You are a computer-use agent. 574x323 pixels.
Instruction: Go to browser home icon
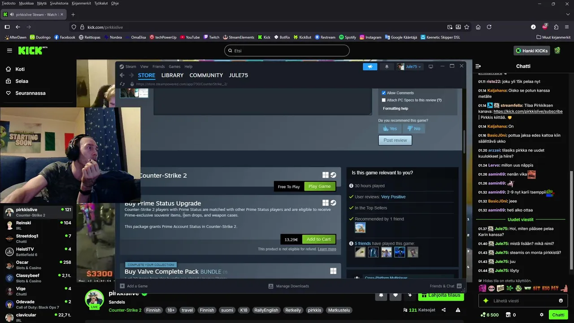pyautogui.click(x=478, y=27)
